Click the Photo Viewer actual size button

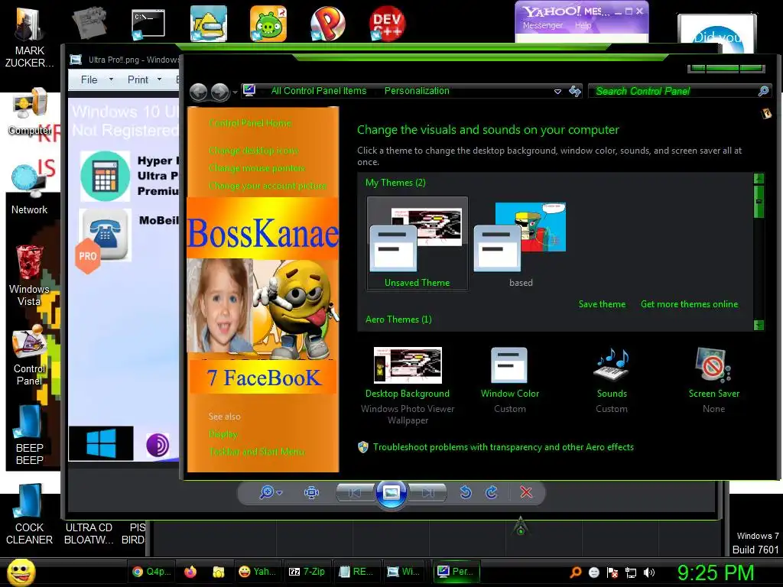coord(312,493)
